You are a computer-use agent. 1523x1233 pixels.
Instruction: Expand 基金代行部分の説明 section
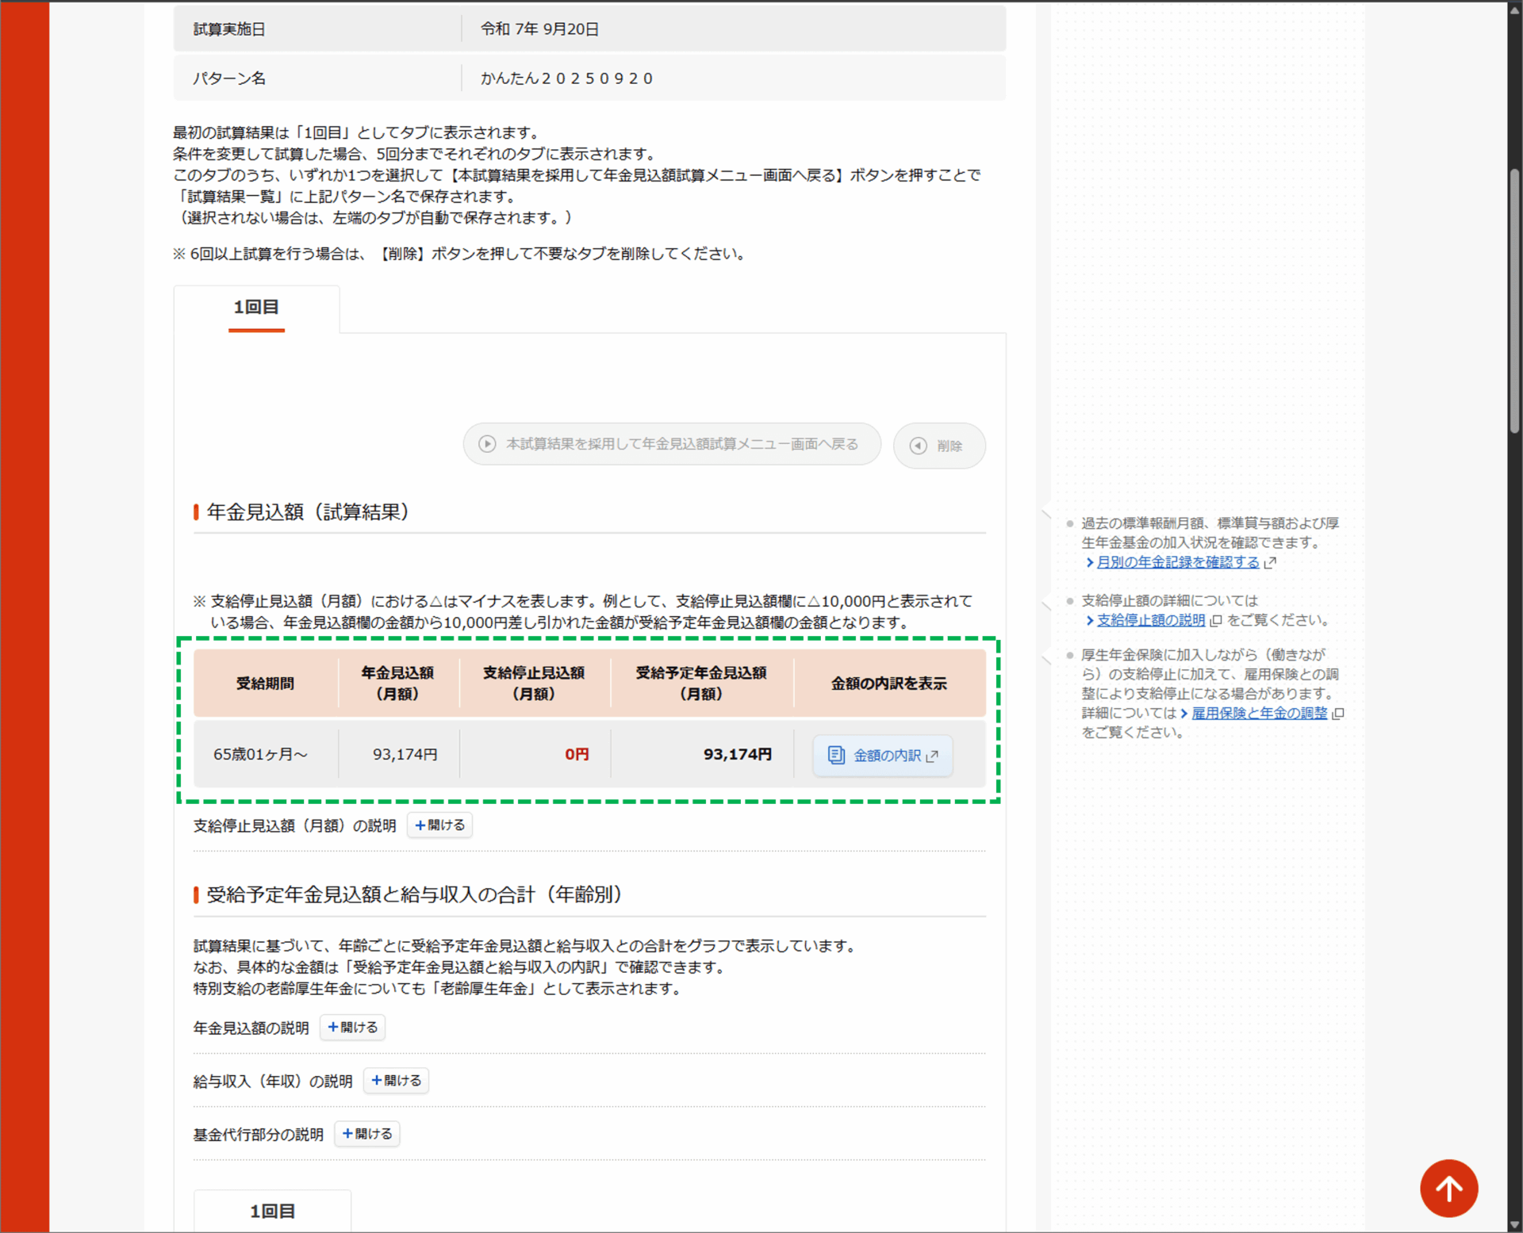tap(367, 1133)
